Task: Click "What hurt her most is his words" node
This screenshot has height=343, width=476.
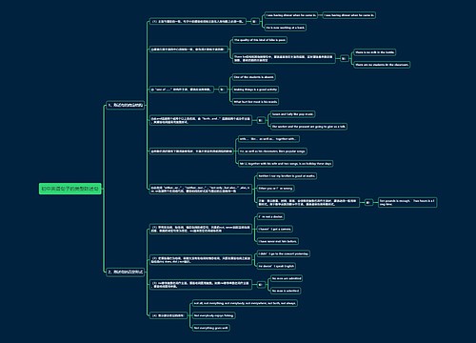Action: pos(255,102)
